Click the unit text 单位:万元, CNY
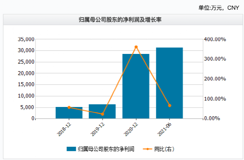Screen dimensions: 244x160 [x=219, y=8]
